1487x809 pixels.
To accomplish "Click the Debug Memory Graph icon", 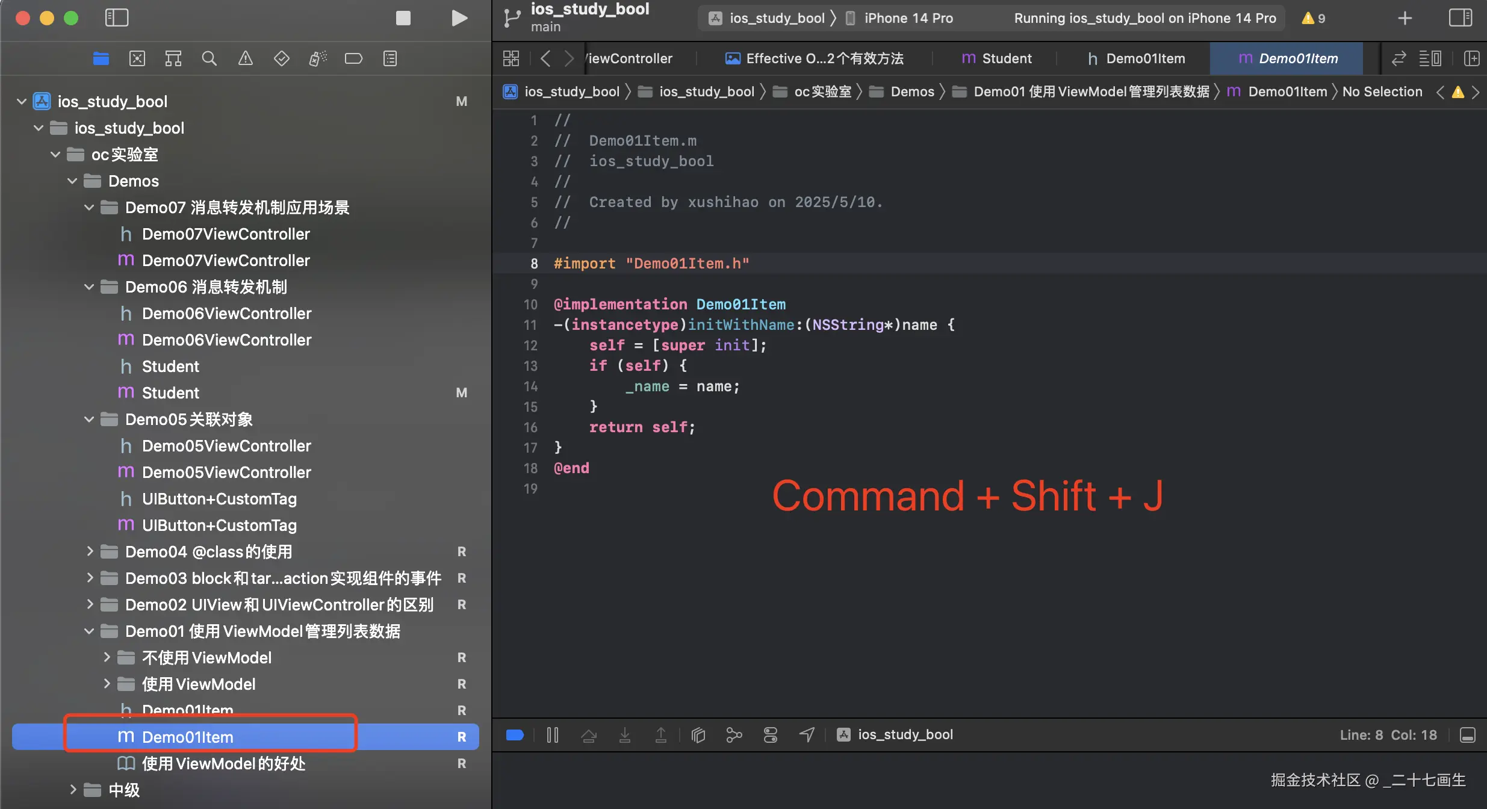I will tap(734, 735).
